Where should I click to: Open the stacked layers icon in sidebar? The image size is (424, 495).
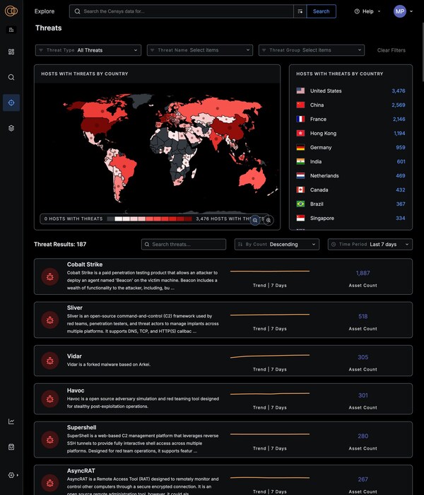[11, 128]
